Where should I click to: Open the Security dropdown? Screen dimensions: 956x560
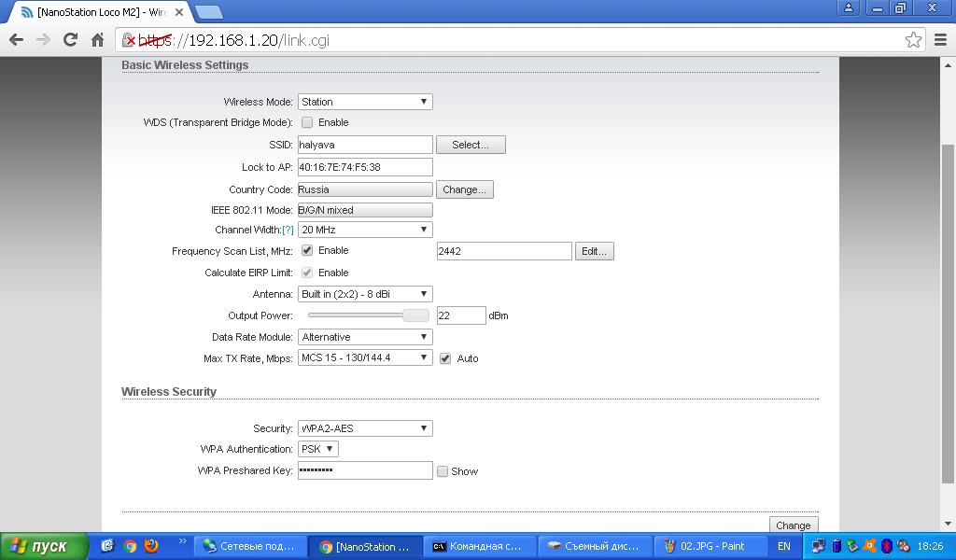coord(365,428)
